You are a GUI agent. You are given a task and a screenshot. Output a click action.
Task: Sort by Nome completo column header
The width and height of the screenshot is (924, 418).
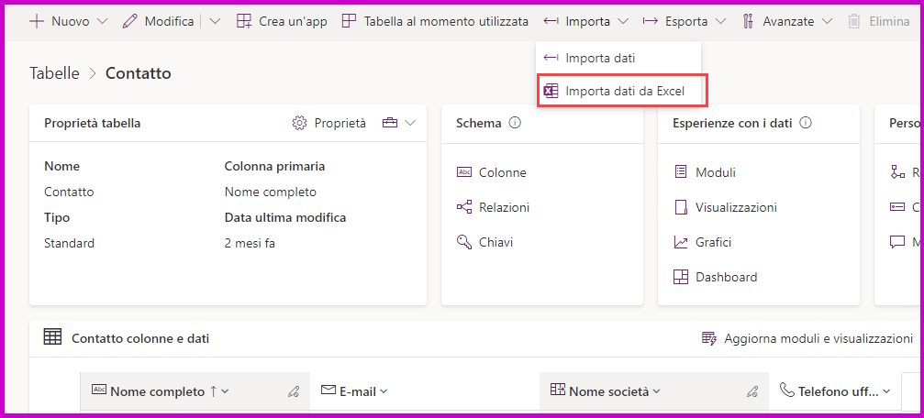tap(157, 390)
